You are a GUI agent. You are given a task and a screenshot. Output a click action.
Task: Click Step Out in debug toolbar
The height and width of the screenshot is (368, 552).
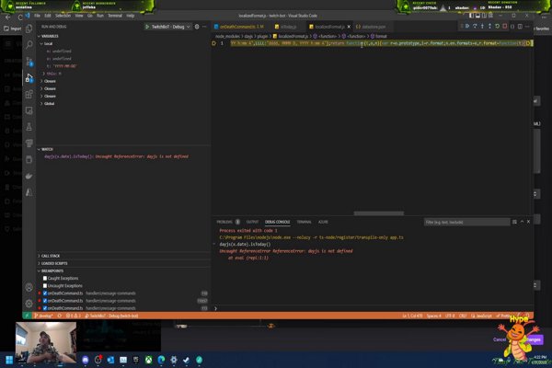[489, 27]
